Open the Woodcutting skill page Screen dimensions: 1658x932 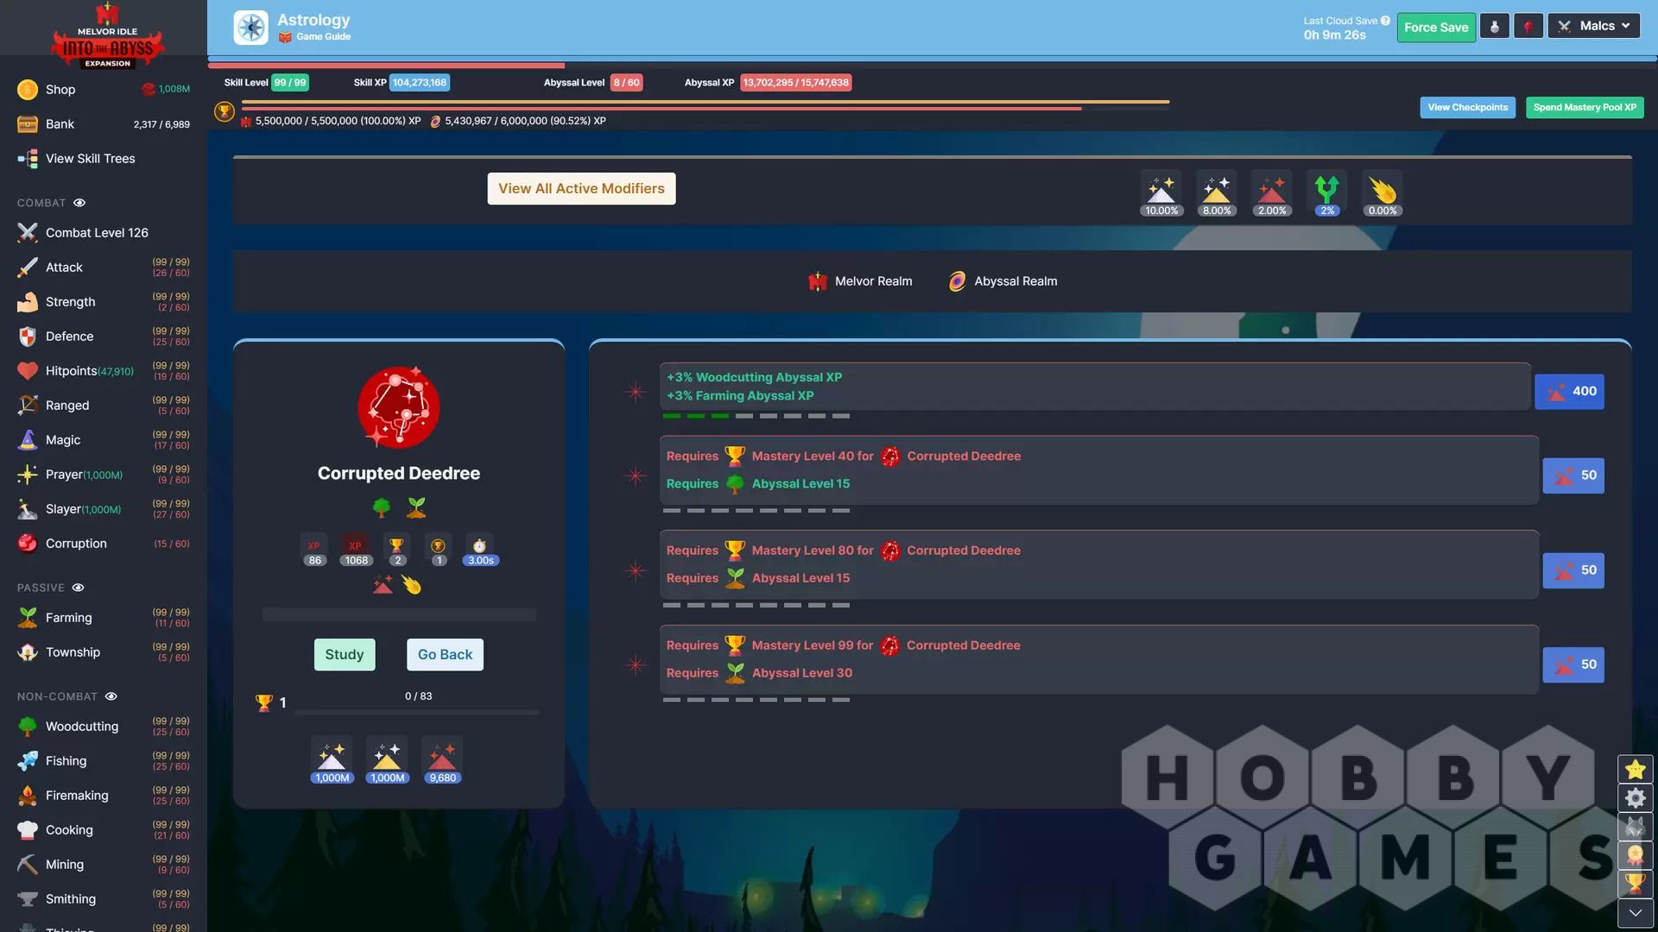(104, 727)
